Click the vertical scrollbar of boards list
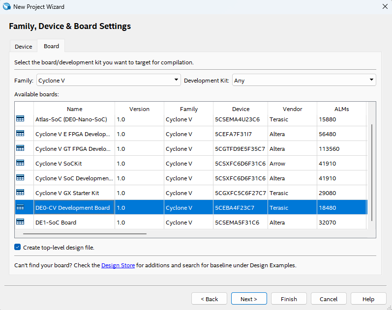The width and height of the screenshot is (392, 310). click(x=372, y=172)
